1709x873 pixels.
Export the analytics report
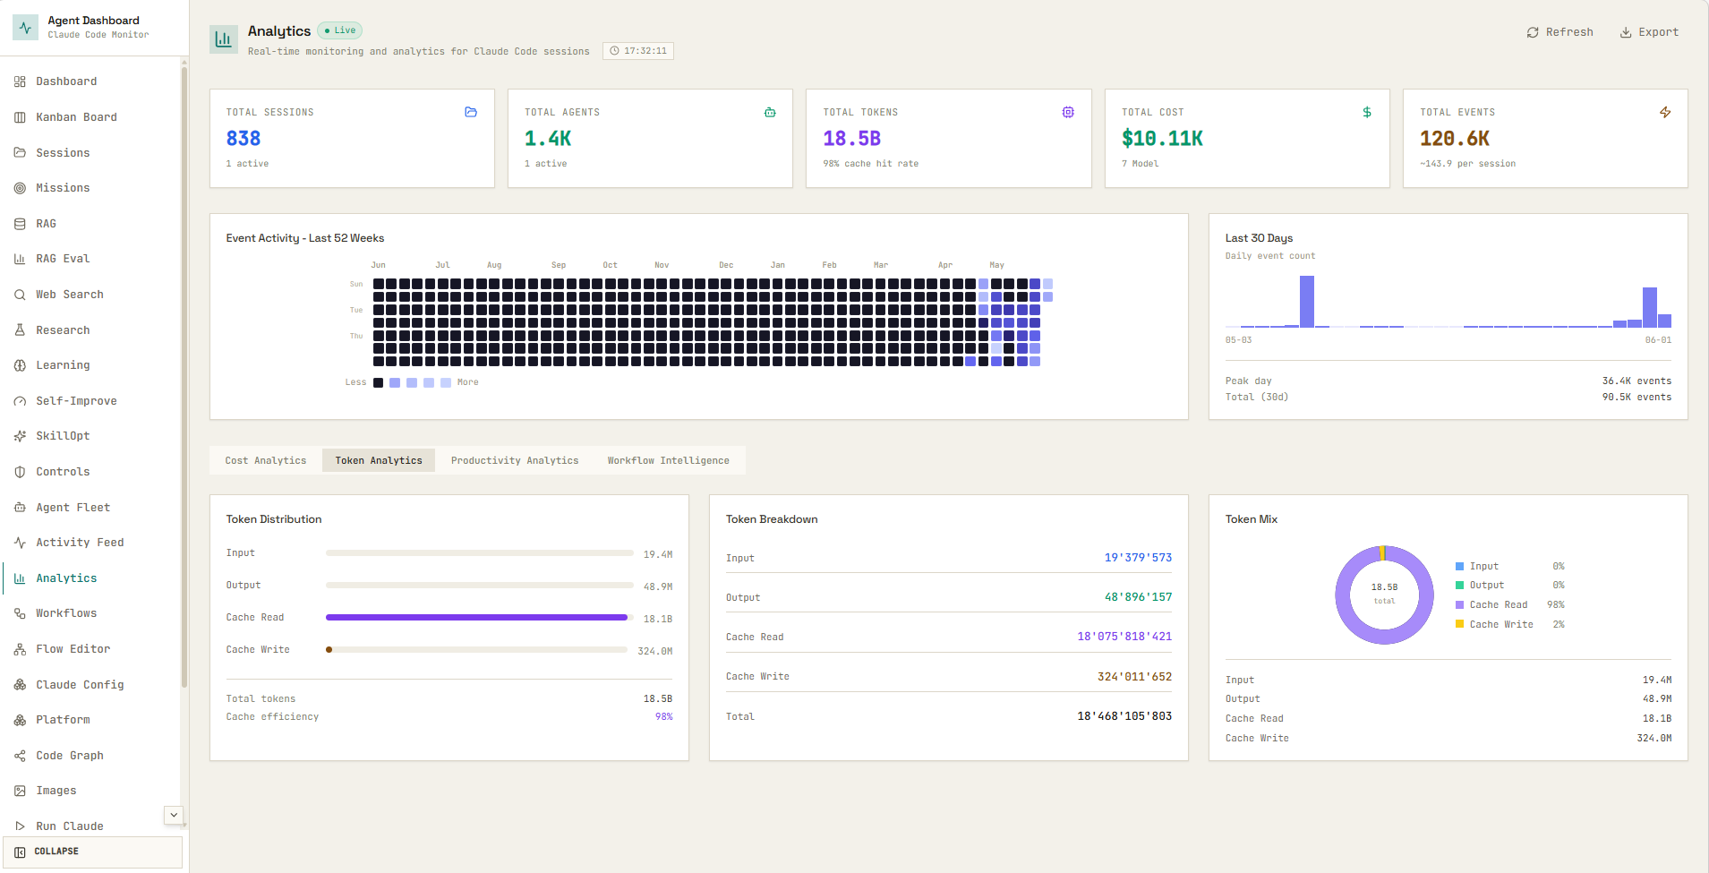pos(1649,32)
